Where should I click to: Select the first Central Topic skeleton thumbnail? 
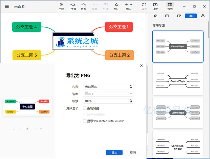coord(178,46)
